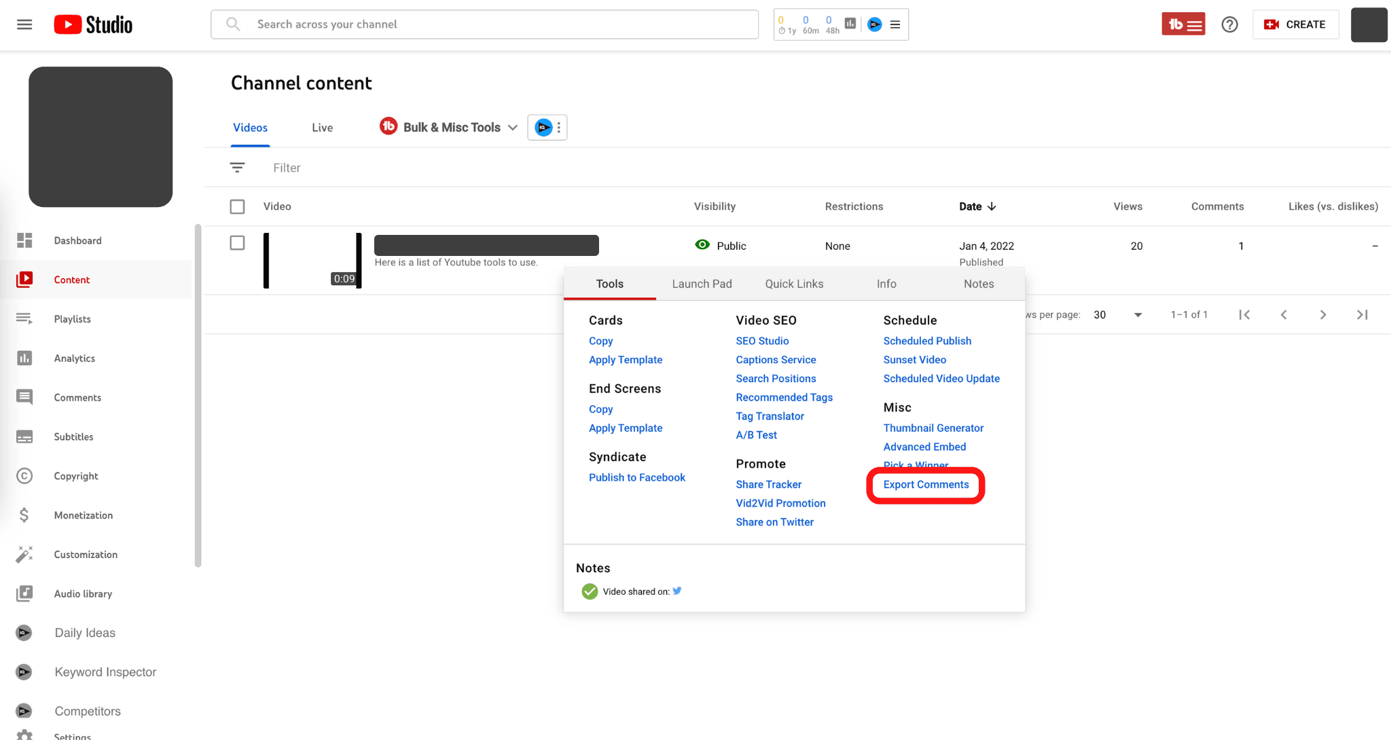Click Share on Twitter link
Screen dimensions: 1391x740
pyautogui.click(x=774, y=522)
